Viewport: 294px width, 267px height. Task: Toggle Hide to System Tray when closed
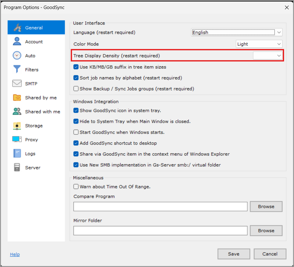76,121
